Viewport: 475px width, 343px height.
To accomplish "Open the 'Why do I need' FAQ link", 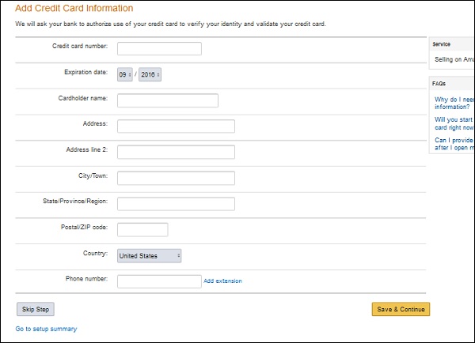I will [x=454, y=104].
